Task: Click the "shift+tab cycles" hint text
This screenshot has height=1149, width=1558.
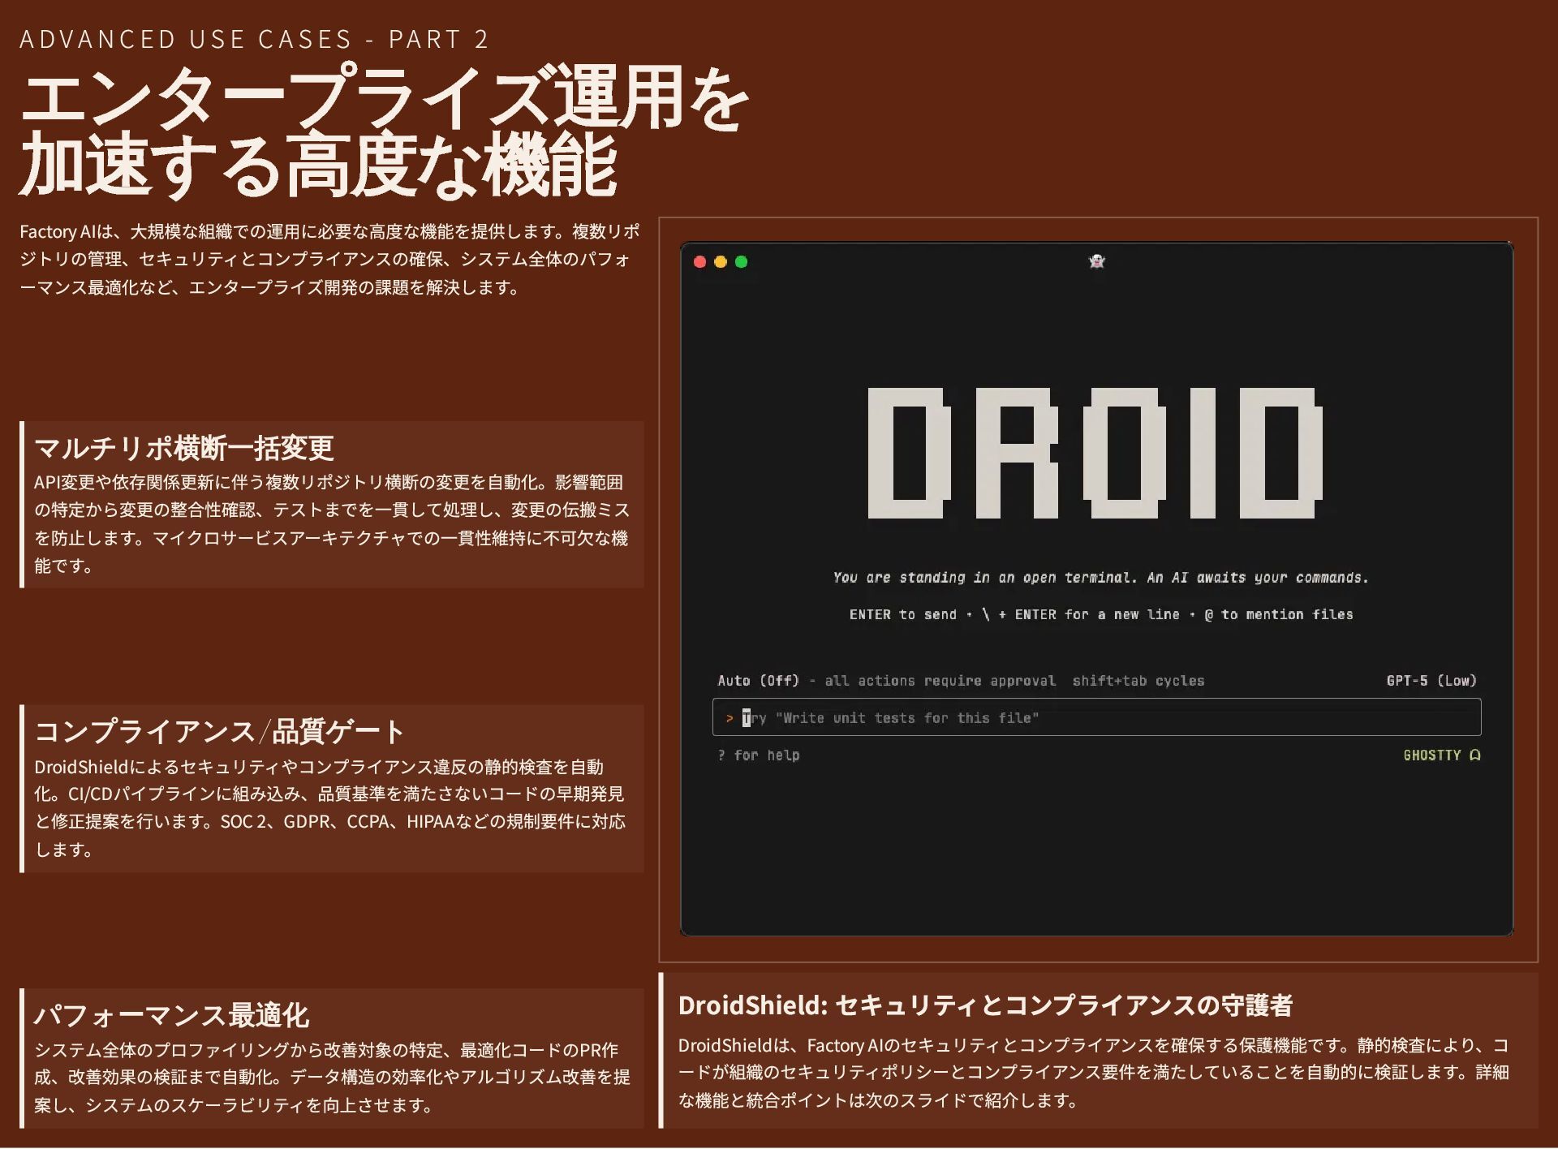Action: click(x=1138, y=681)
